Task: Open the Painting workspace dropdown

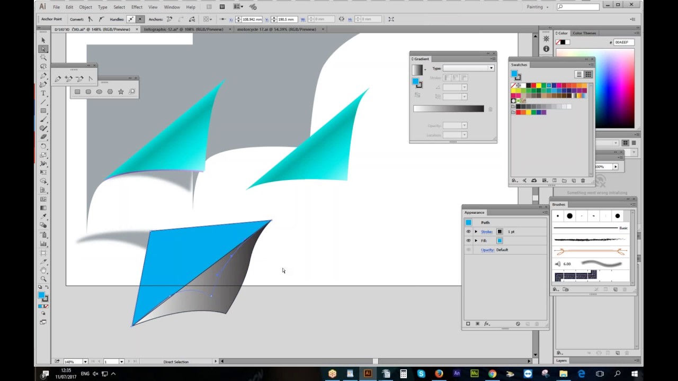Action: [538, 7]
